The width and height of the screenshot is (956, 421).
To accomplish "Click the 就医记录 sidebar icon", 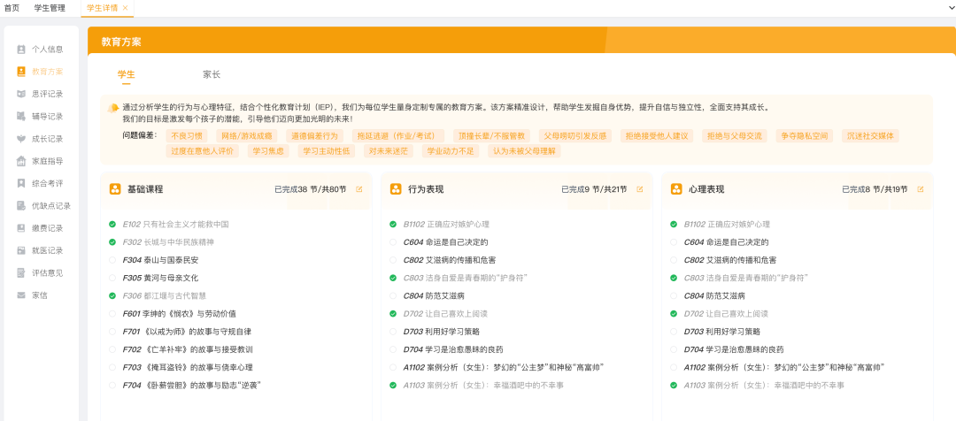I will (x=21, y=250).
